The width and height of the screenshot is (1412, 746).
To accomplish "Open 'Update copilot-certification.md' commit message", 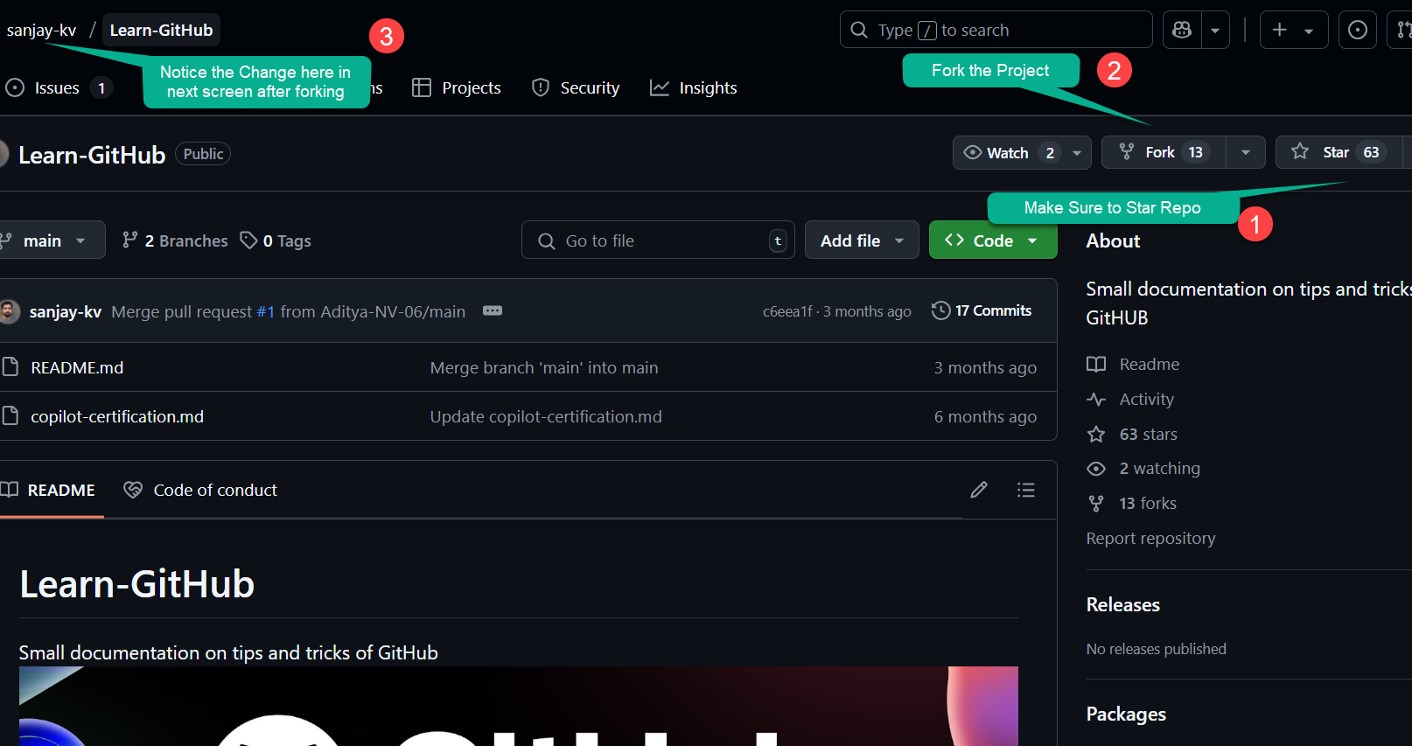I will 546,417.
